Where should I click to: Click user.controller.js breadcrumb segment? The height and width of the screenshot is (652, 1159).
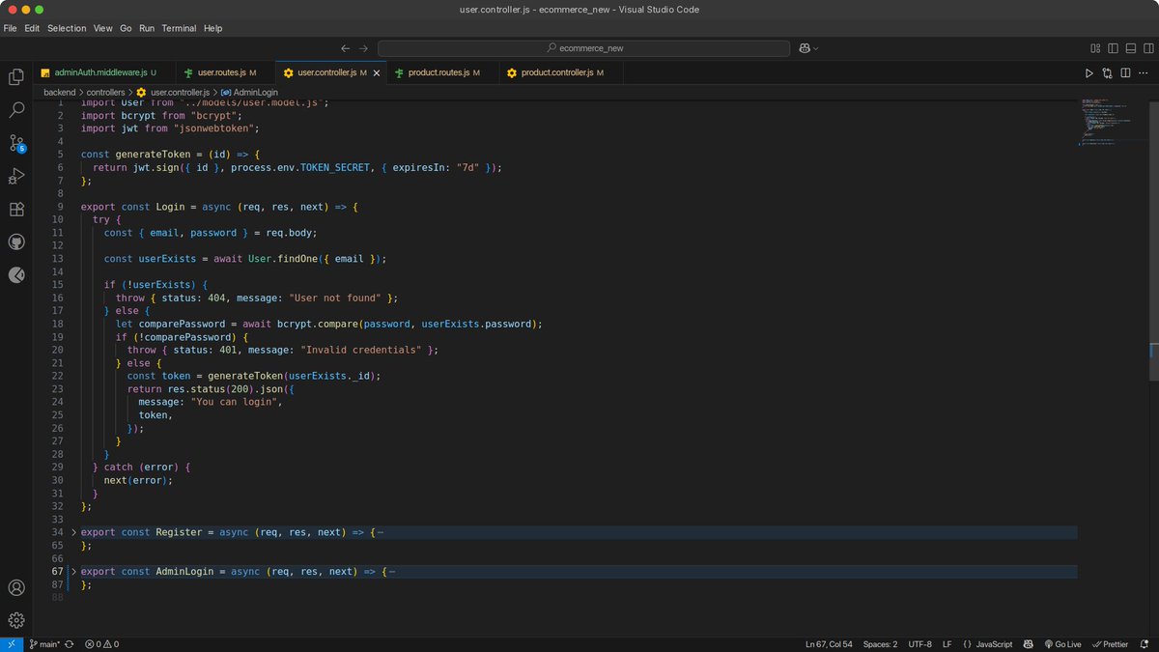coord(173,92)
